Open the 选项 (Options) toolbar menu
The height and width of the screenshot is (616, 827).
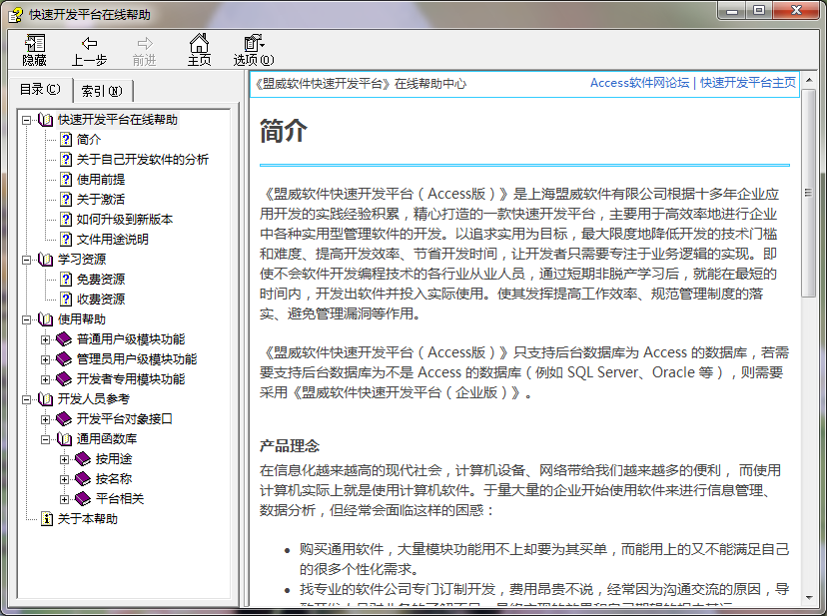pos(254,50)
